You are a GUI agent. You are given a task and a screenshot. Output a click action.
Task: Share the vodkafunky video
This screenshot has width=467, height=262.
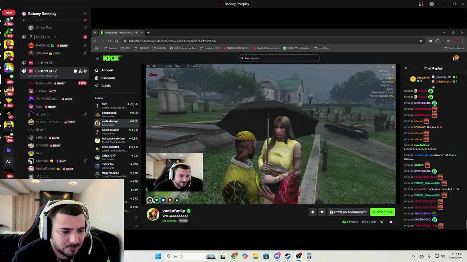[381, 222]
